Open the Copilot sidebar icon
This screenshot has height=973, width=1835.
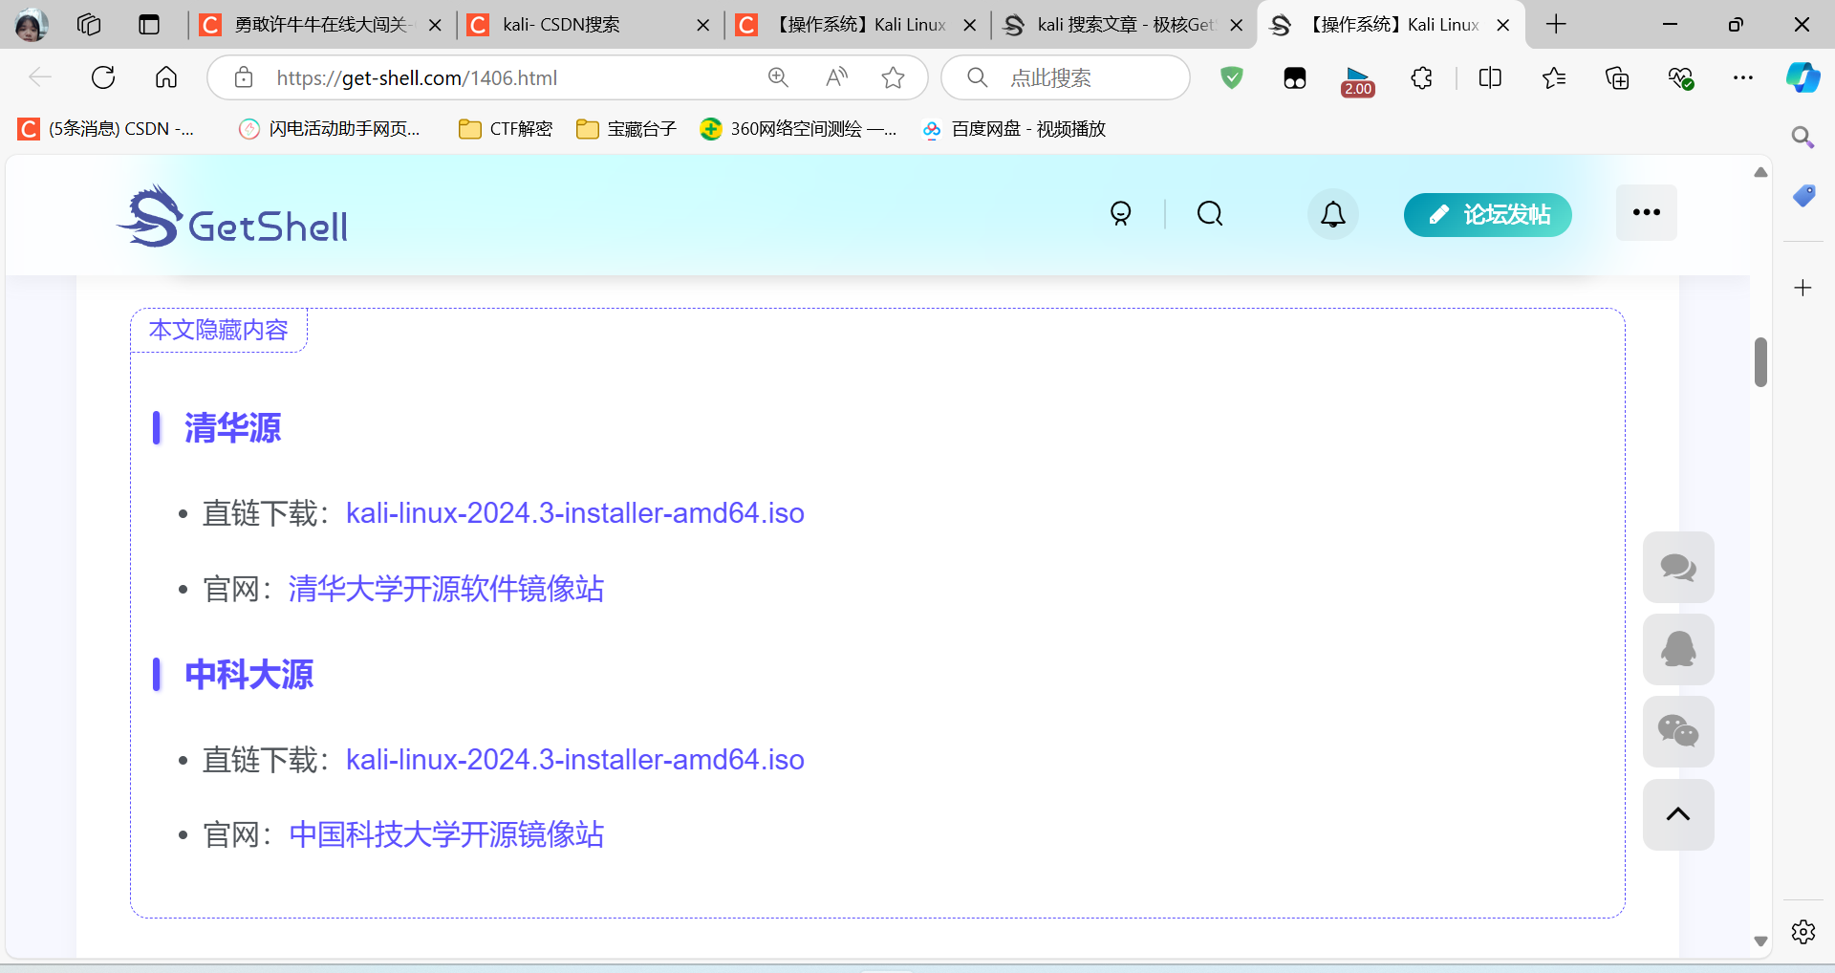[x=1803, y=77]
